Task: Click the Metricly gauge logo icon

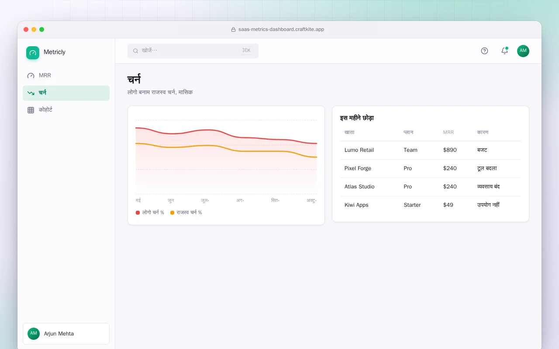Action: click(x=33, y=53)
